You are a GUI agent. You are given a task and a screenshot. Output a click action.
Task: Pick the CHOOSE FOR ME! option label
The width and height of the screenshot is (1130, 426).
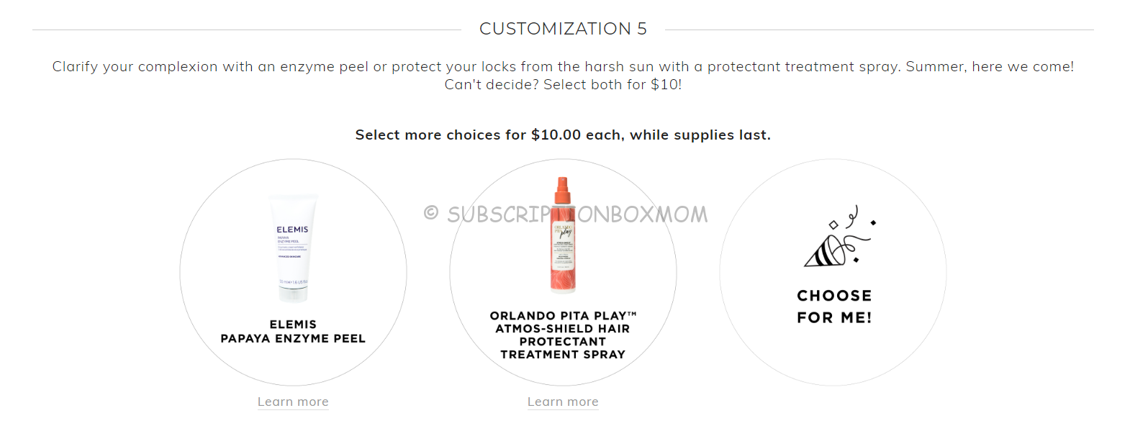834,307
